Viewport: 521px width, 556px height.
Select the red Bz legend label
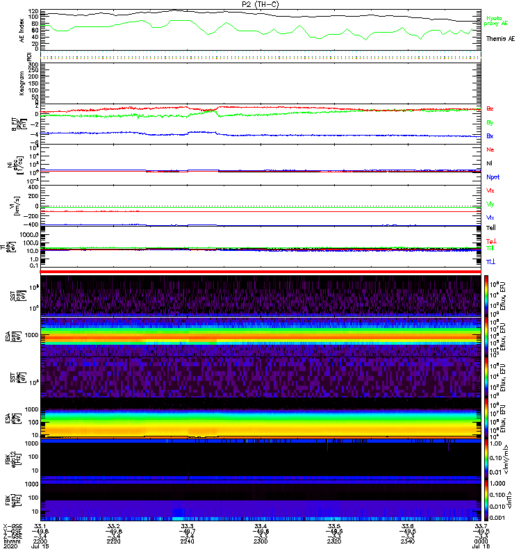[490, 108]
